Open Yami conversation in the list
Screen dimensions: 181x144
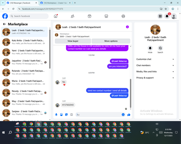(24, 52)
